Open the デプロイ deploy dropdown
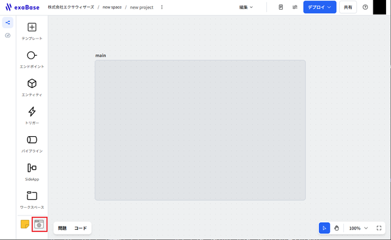The height and width of the screenshot is (240, 391). (320, 7)
